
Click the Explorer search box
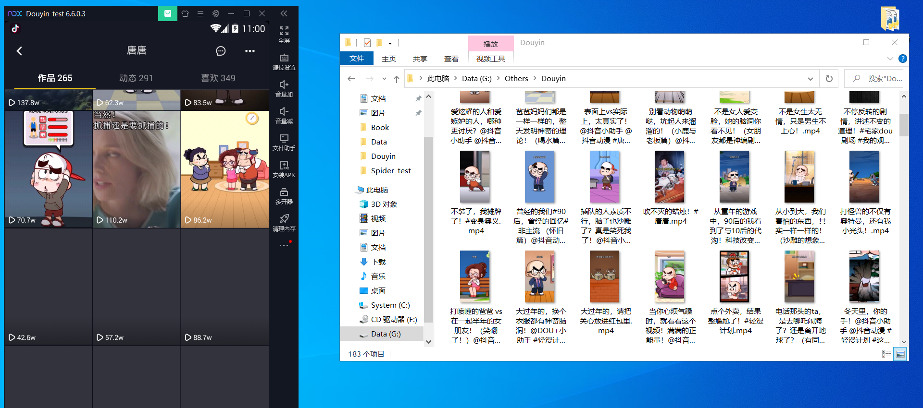(873, 79)
